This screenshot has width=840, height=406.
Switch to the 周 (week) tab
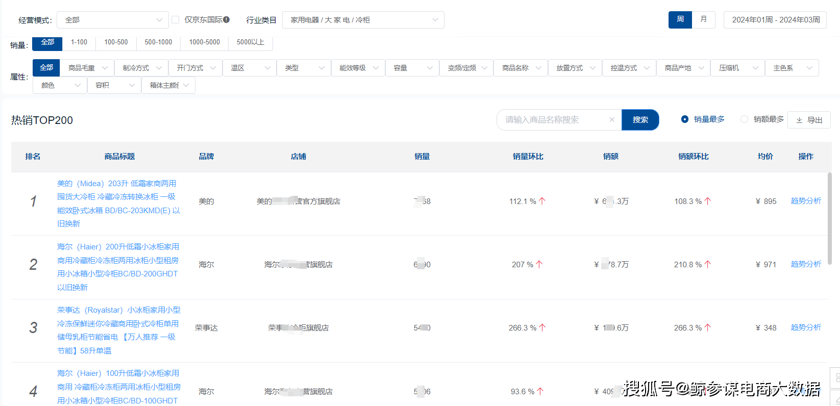(680, 19)
